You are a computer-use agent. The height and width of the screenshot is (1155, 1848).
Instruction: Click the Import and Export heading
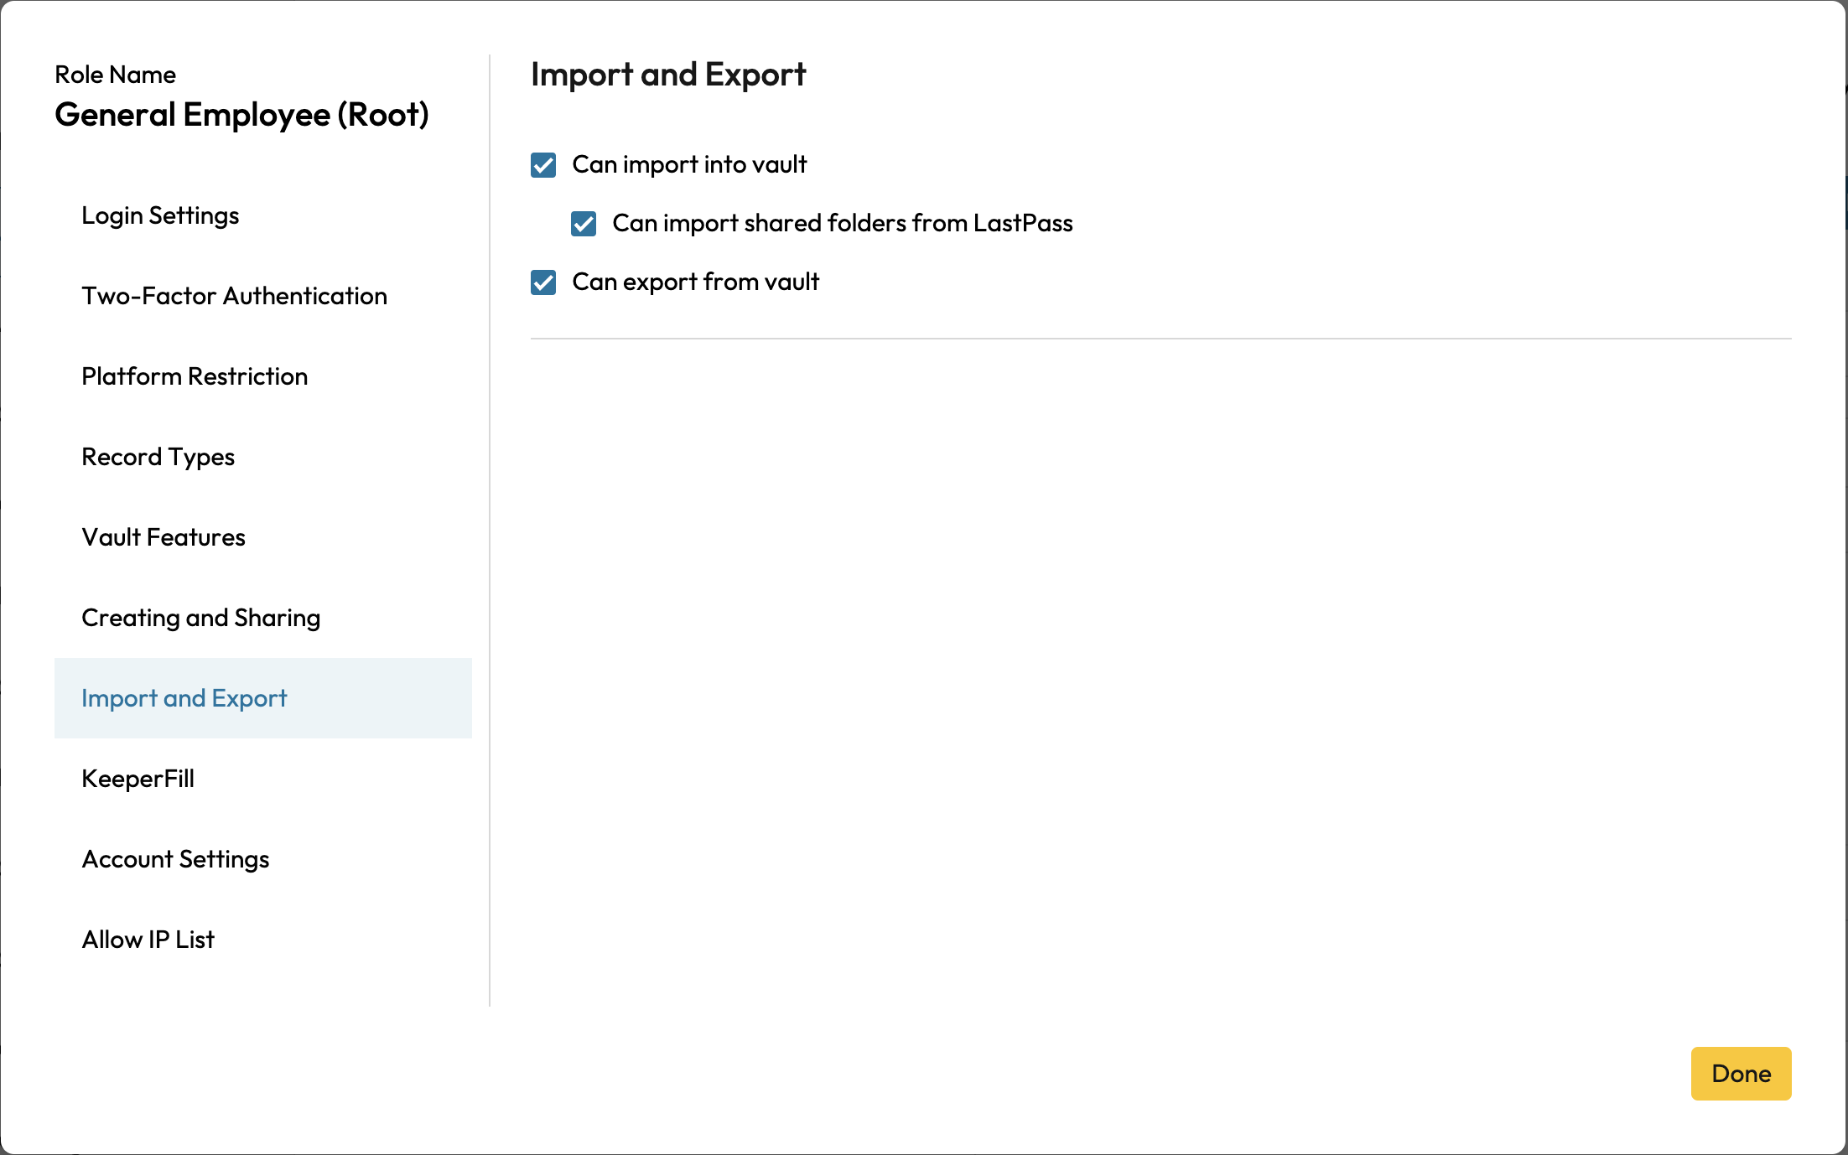[668, 75]
